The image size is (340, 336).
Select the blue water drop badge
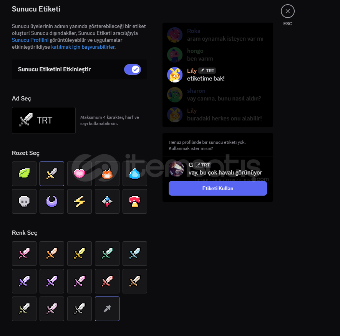tap(135, 174)
